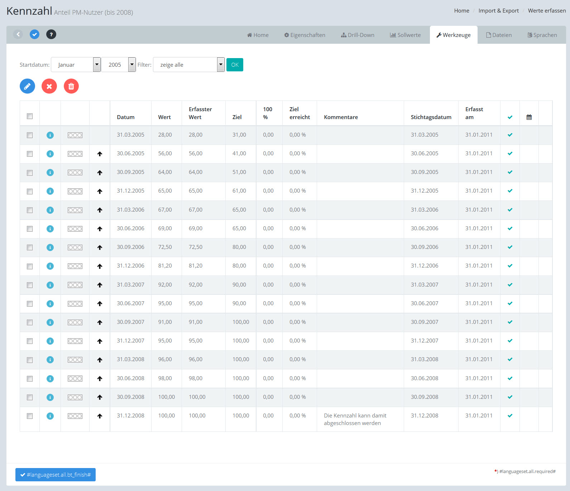This screenshot has height=491, width=570.
Task: Click the back arrow icon in toolbar
Action: (x=18, y=34)
